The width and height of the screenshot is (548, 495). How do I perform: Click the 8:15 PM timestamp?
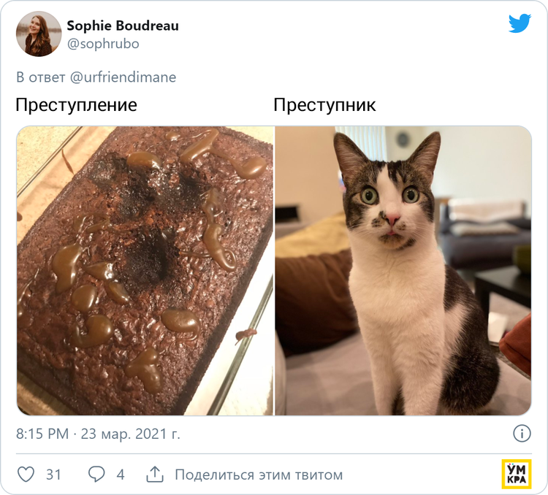(42, 434)
